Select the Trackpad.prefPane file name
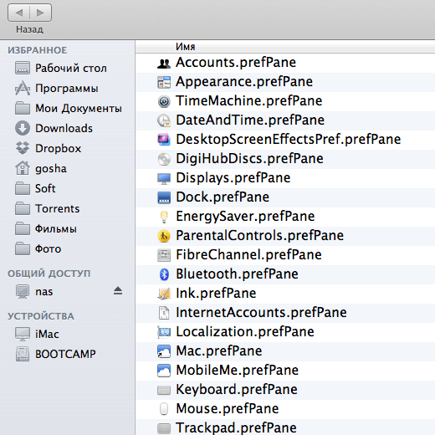Image resolution: width=435 pixels, height=435 pixels. 236,427
